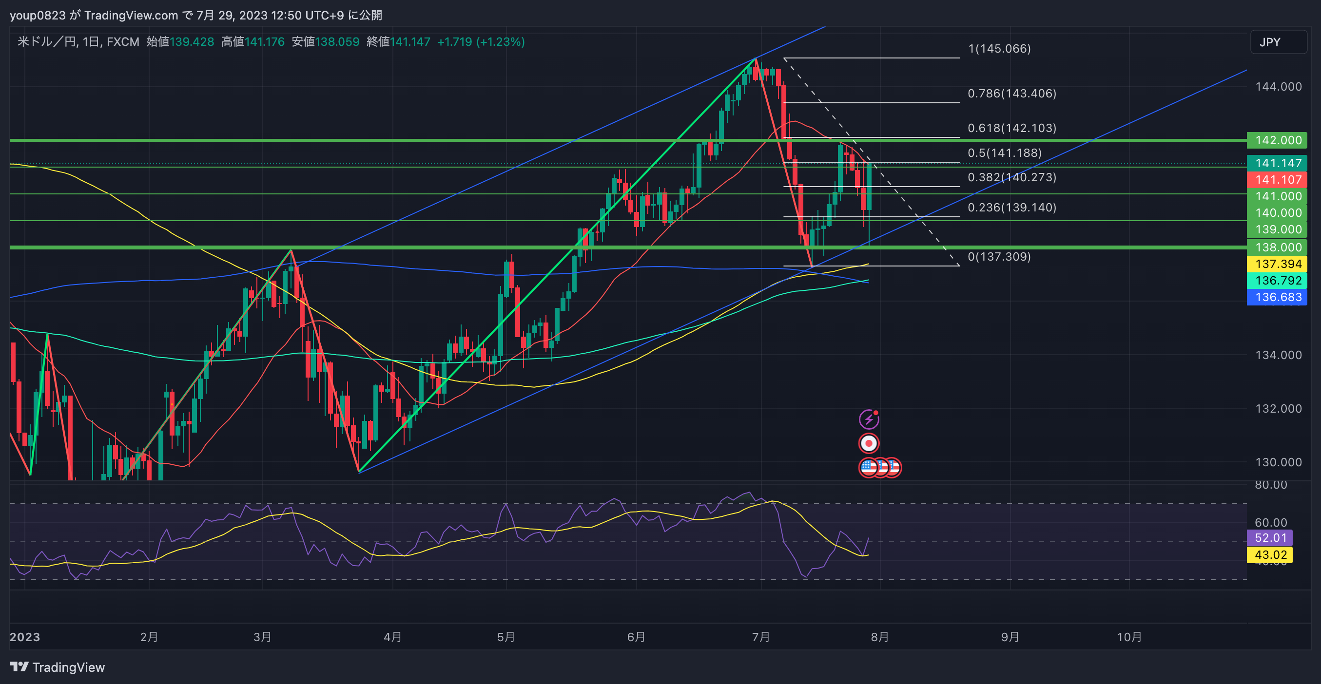
Task: Click the rightmost US flag event icon
Action: [894, 467]
